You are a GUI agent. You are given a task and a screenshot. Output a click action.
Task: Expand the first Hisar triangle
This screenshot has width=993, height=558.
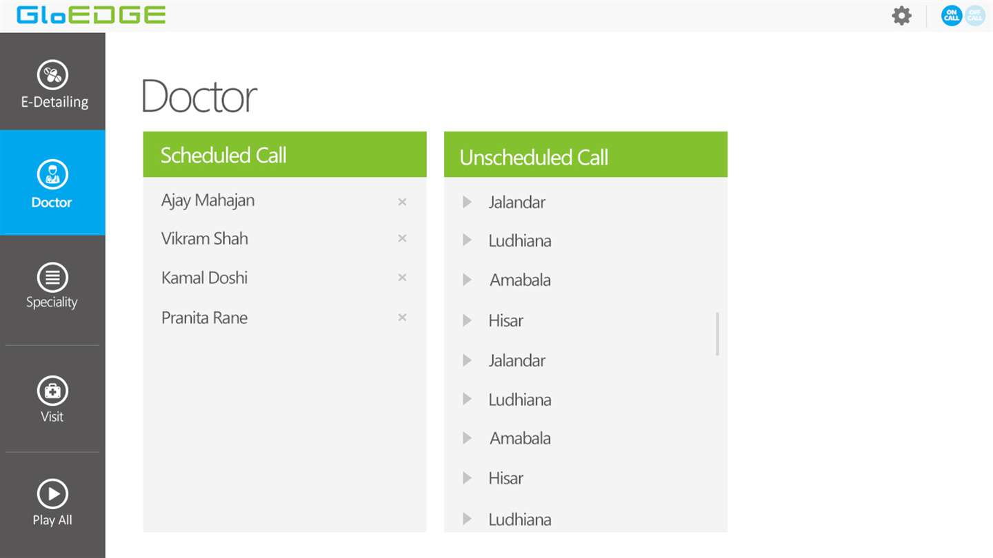point(467,320)
